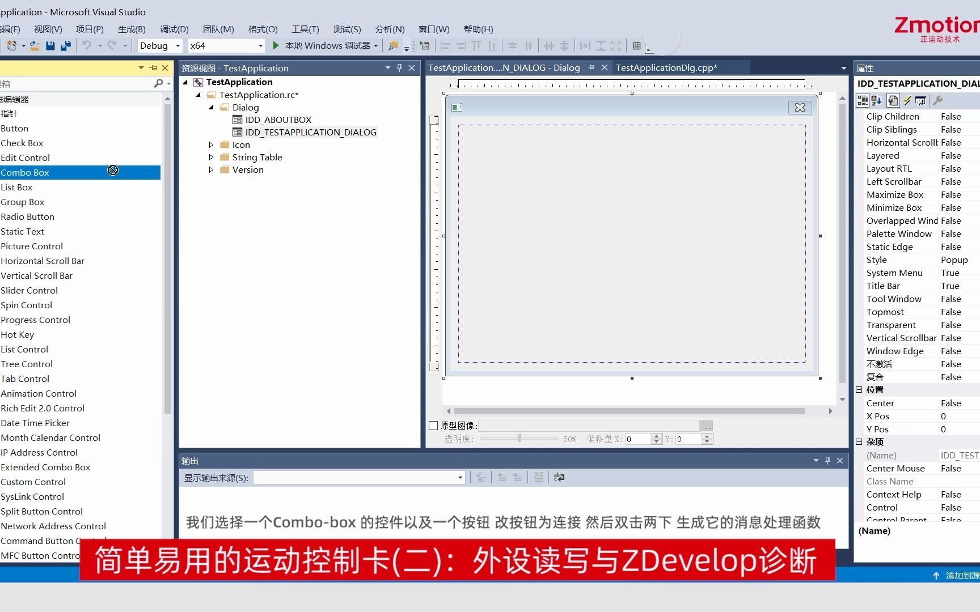Select the alphabetical sort icon in Properties panel
This screenshot has width=980, height=612.
coord(877,100)
